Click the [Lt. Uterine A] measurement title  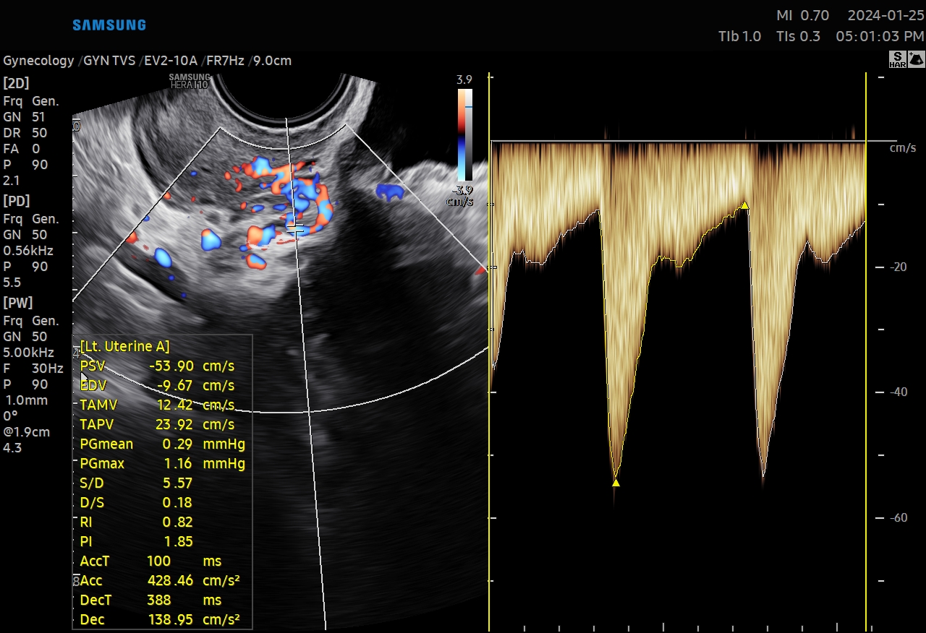point(124,346)
